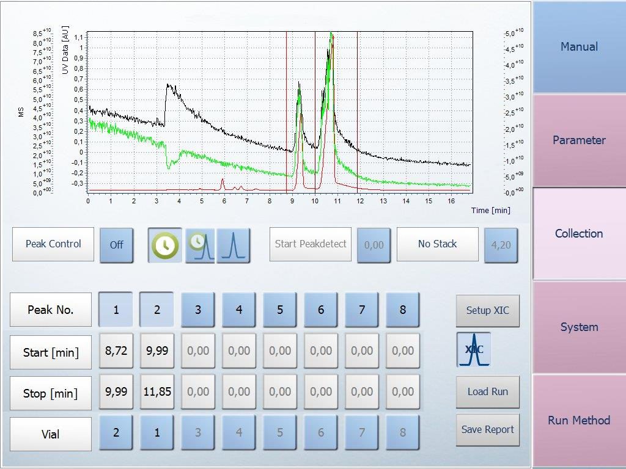626x469 pixels.
Task: Click the XIC chromatogram icon
Action: coord(474,350)
